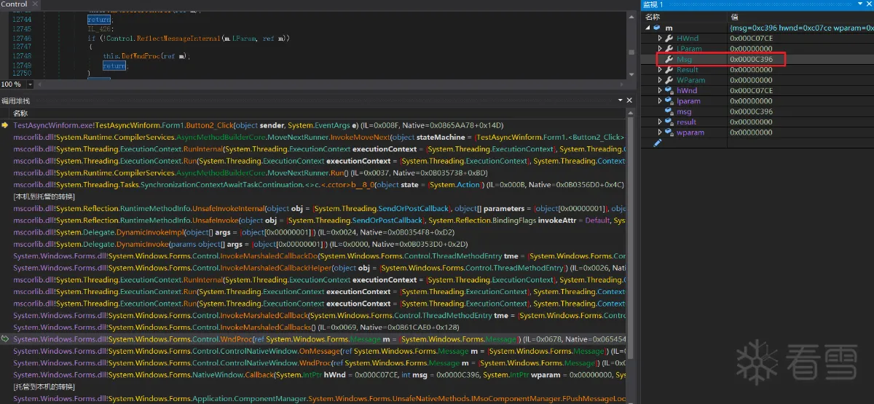Click the yellow current-frame arrow in the call stack
874x404 pixels.
(6, 125)
